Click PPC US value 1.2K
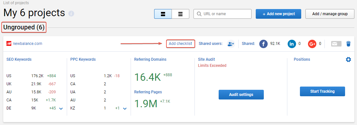Viewport: 357px width, 125px height. [x=108, y=76]
